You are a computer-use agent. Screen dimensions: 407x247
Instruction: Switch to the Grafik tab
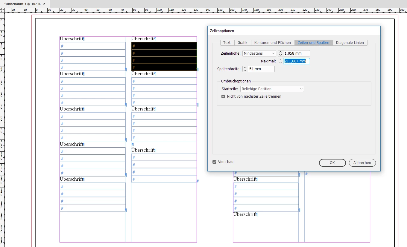242,43
